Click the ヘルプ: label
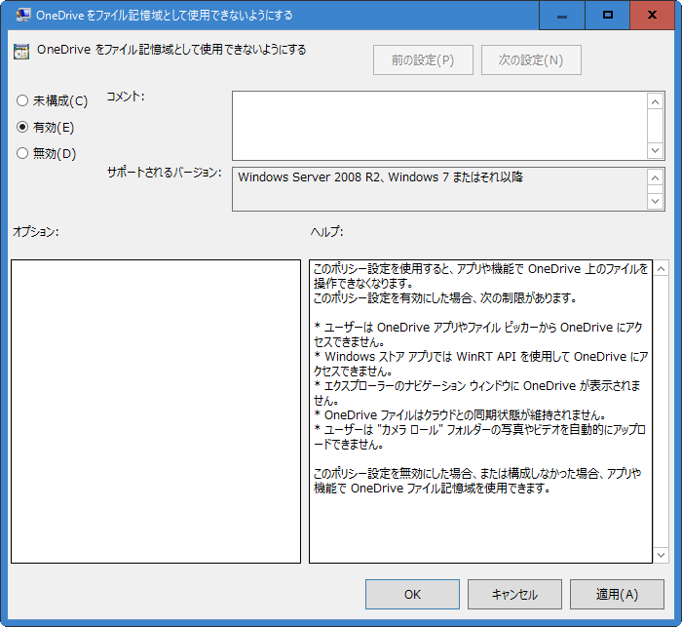This screenshot has width=682, height=627. coord(326,232)
